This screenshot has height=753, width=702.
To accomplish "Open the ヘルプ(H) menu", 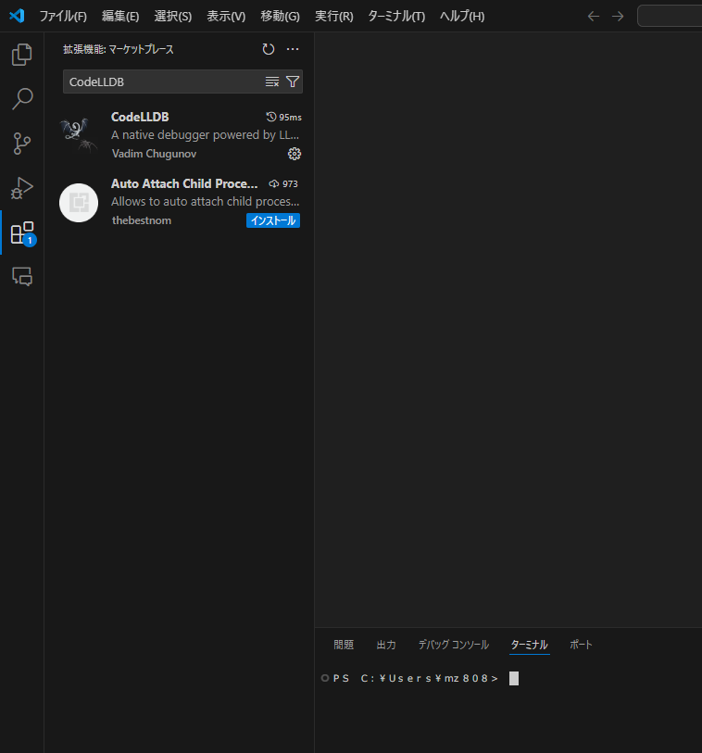I will pyautogui.click(x=462, y=17).
